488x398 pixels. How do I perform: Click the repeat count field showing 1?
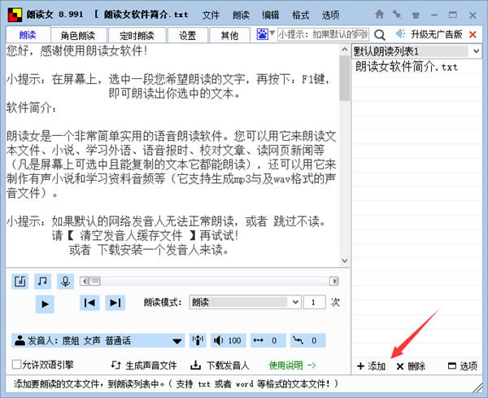coord(314,302)
